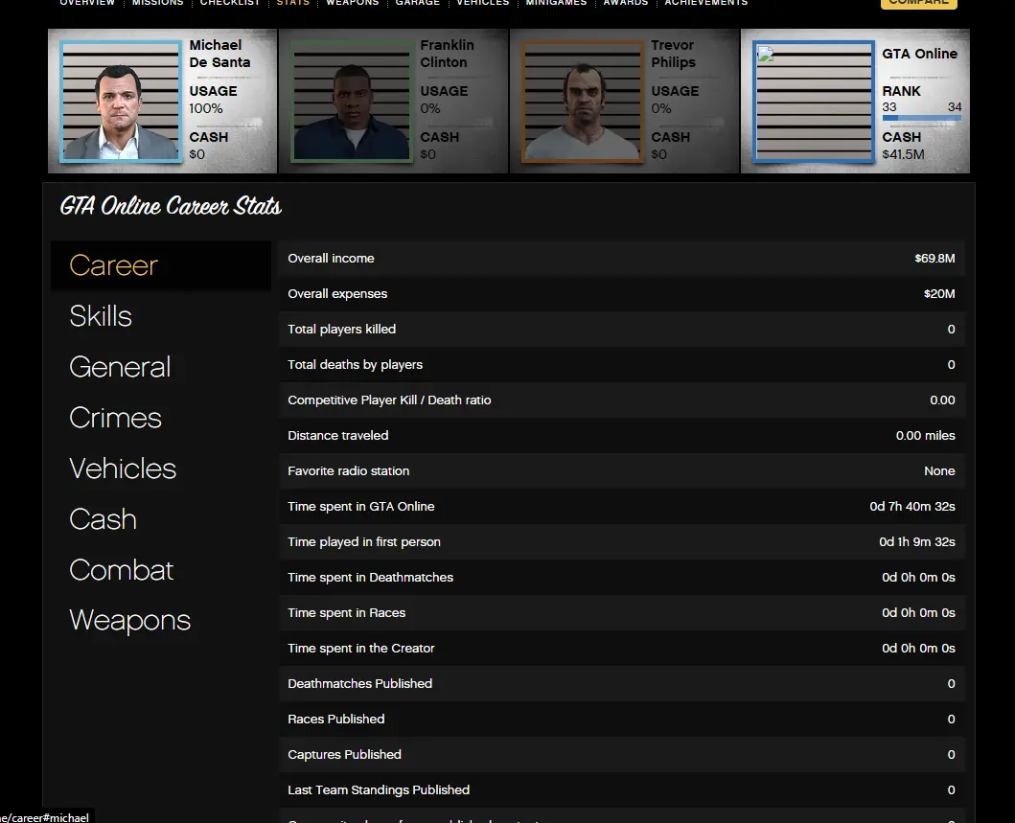Click the Total deaths by players row
1015x823 pixels.
(x=622, y=365)
